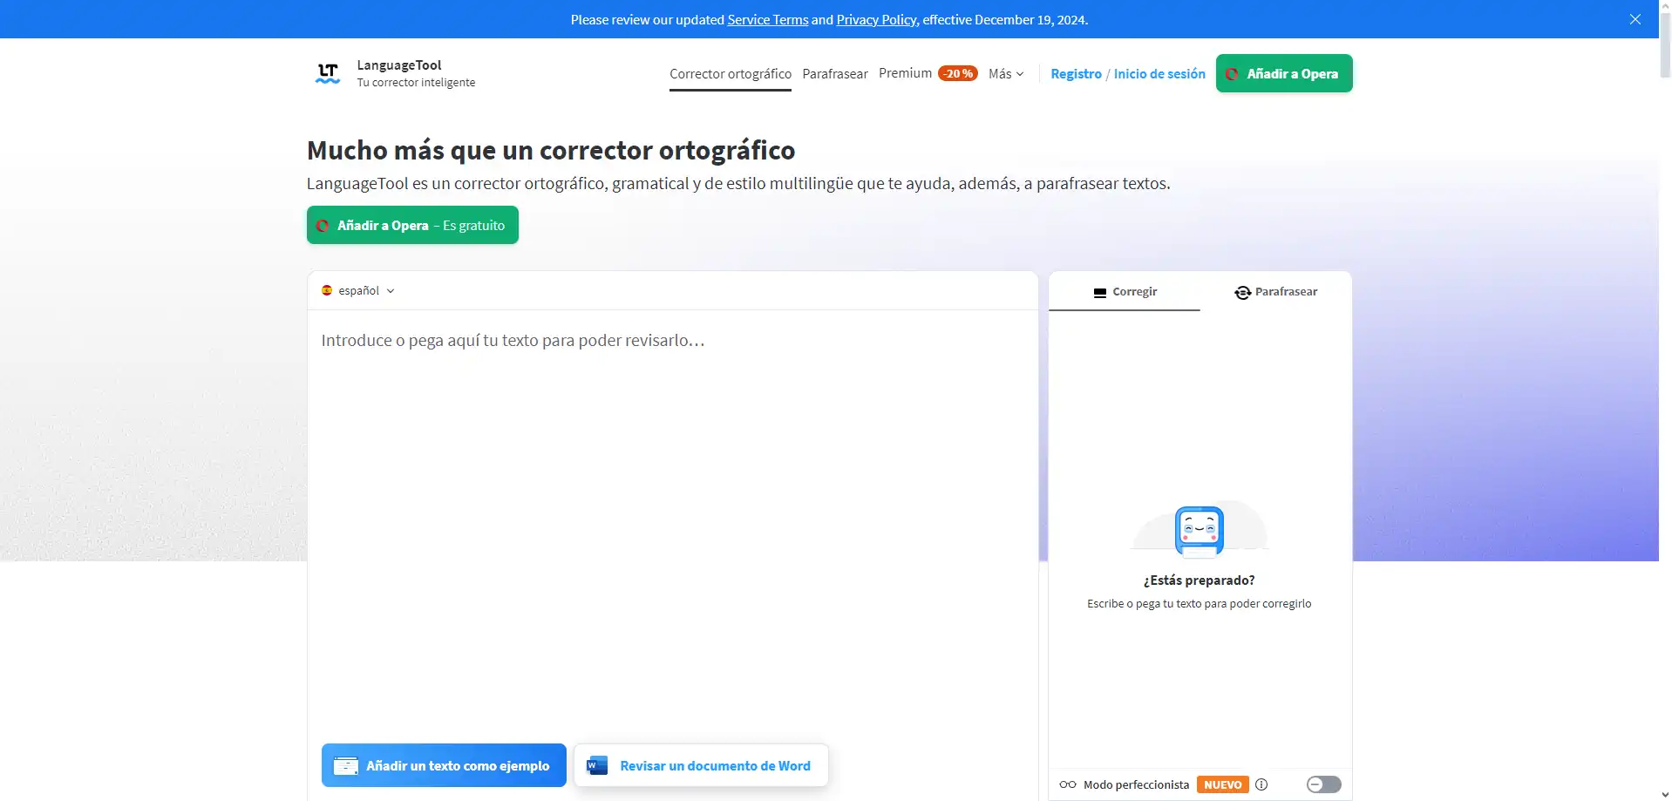This screenshot has width=1672, height=801.
Task: Click the glasses icon beside Modo perfeccionista
Action: (x=1068, y=784)
